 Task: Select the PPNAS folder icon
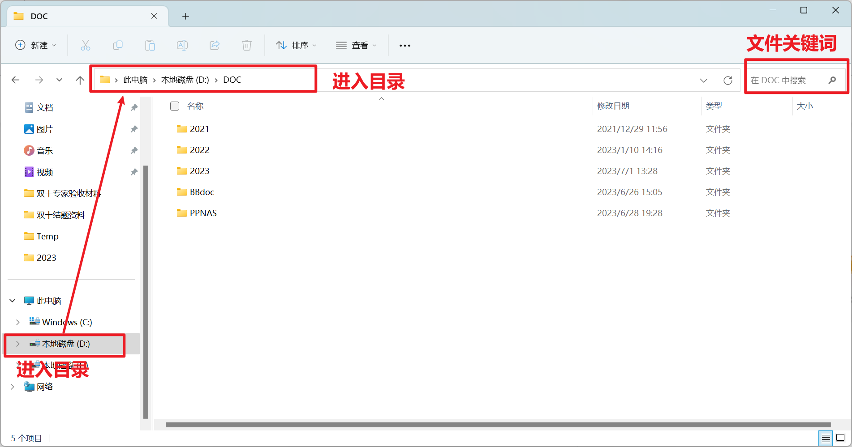[x=181, y=213]
